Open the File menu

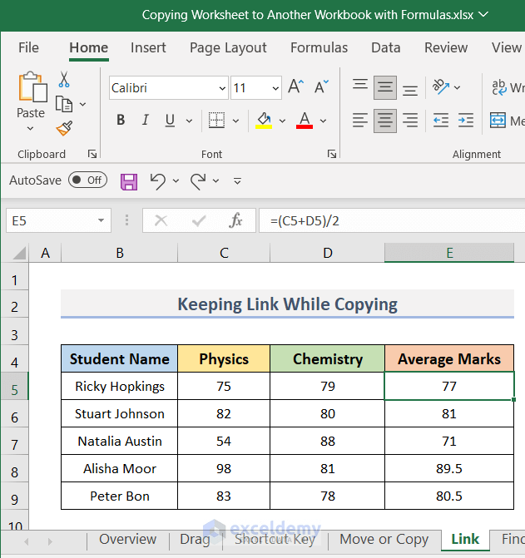[28, 47]
